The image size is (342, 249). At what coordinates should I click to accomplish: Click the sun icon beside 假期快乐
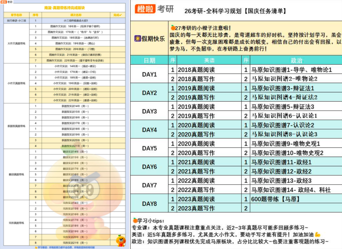tap(137, 39)
